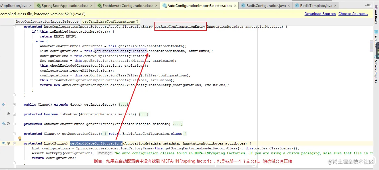The image size is (379, 170).
Task: Click the highlighted getCandidateConfigurations method name
Action: (x=96, y=143)
